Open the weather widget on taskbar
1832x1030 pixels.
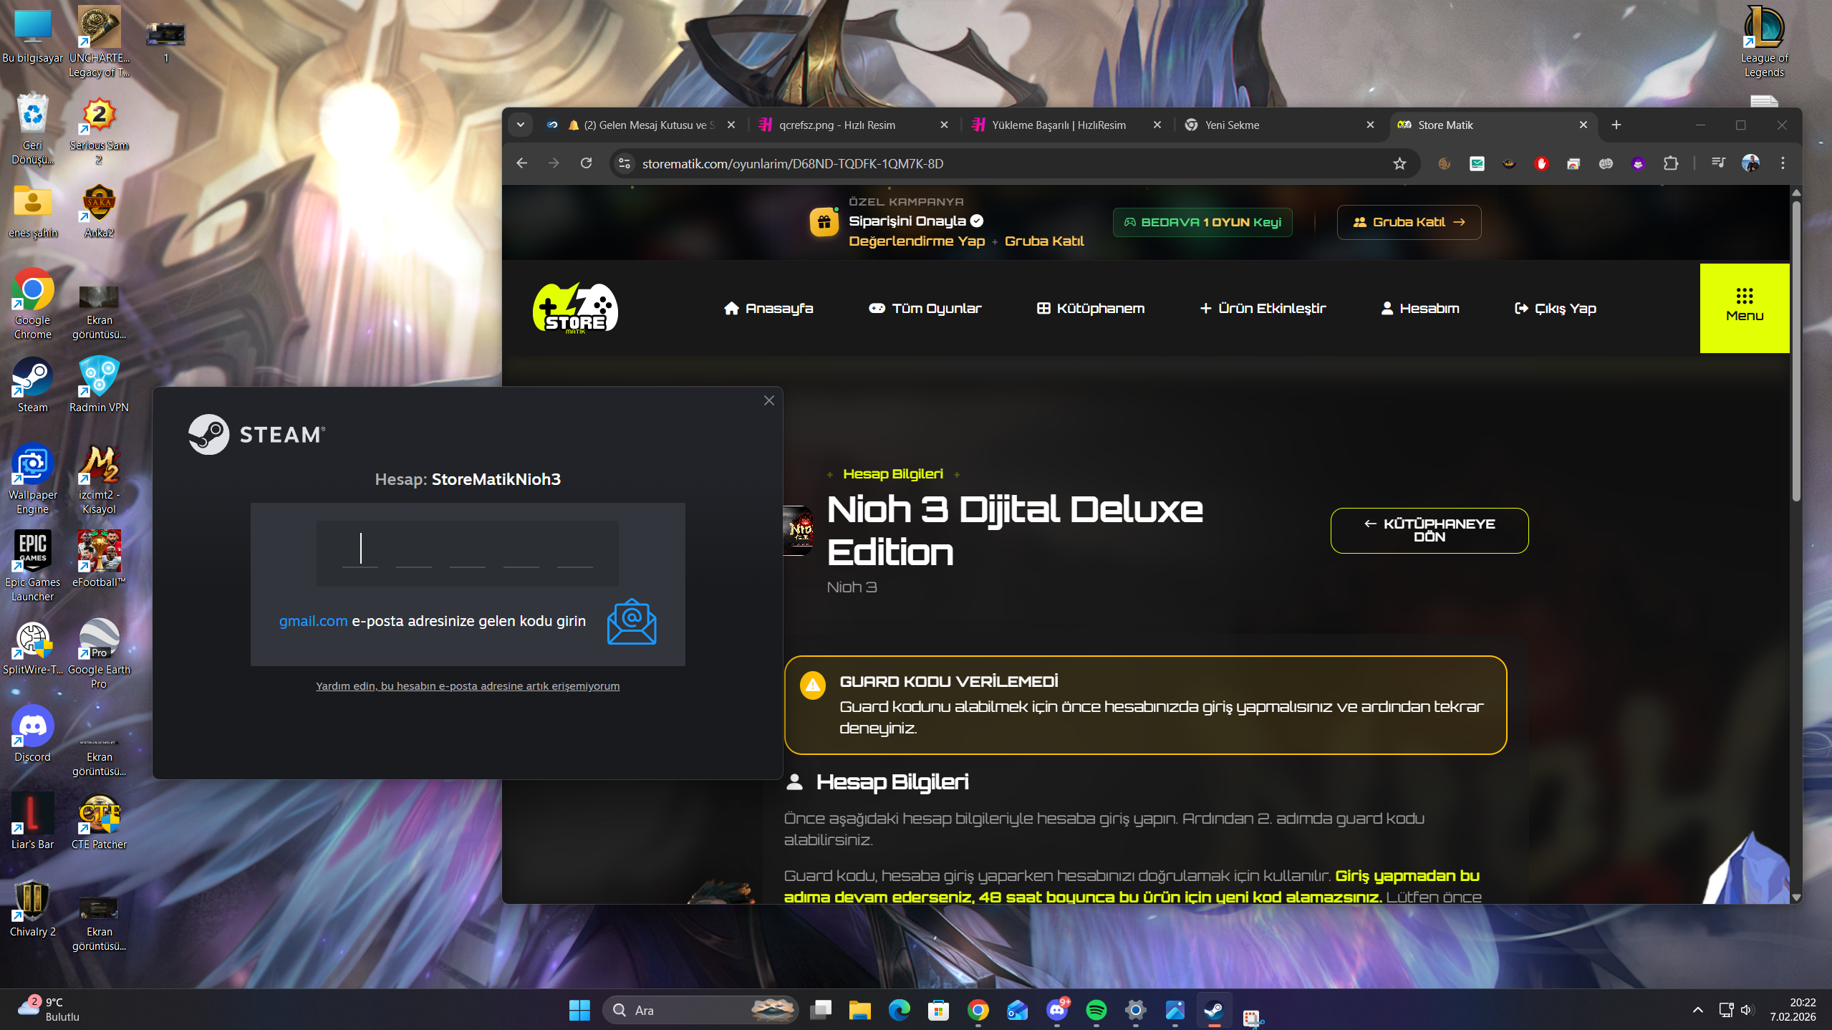pos(49,1009)
